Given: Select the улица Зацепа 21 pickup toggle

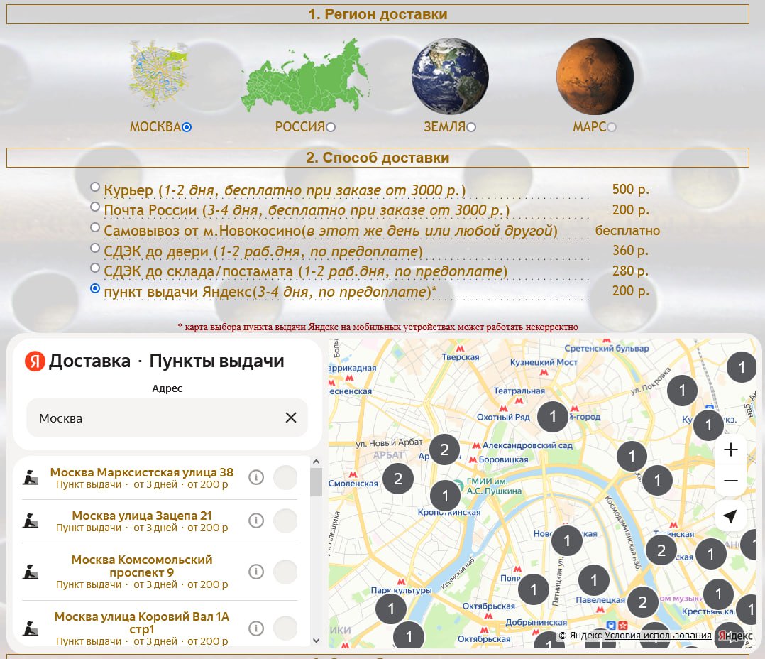Looking at the screenshot, I should pyautogui.click(x=285, y=521).
